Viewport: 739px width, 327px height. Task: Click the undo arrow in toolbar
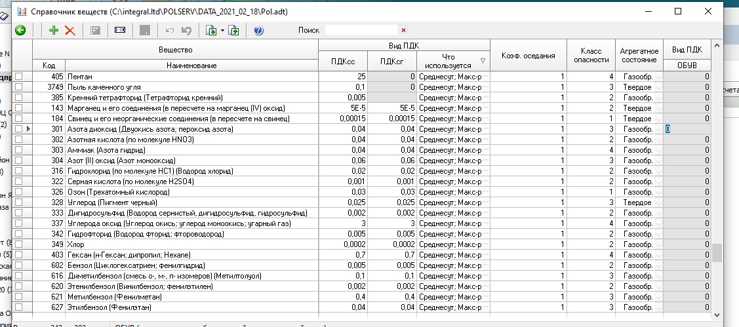pyautogui.click(x=170, y=30)
